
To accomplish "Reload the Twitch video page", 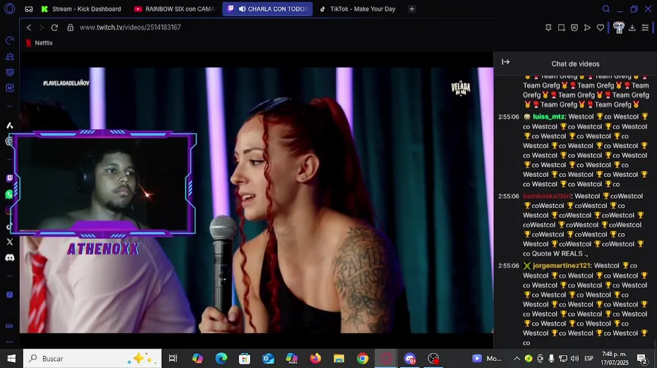I will (54, 28).
